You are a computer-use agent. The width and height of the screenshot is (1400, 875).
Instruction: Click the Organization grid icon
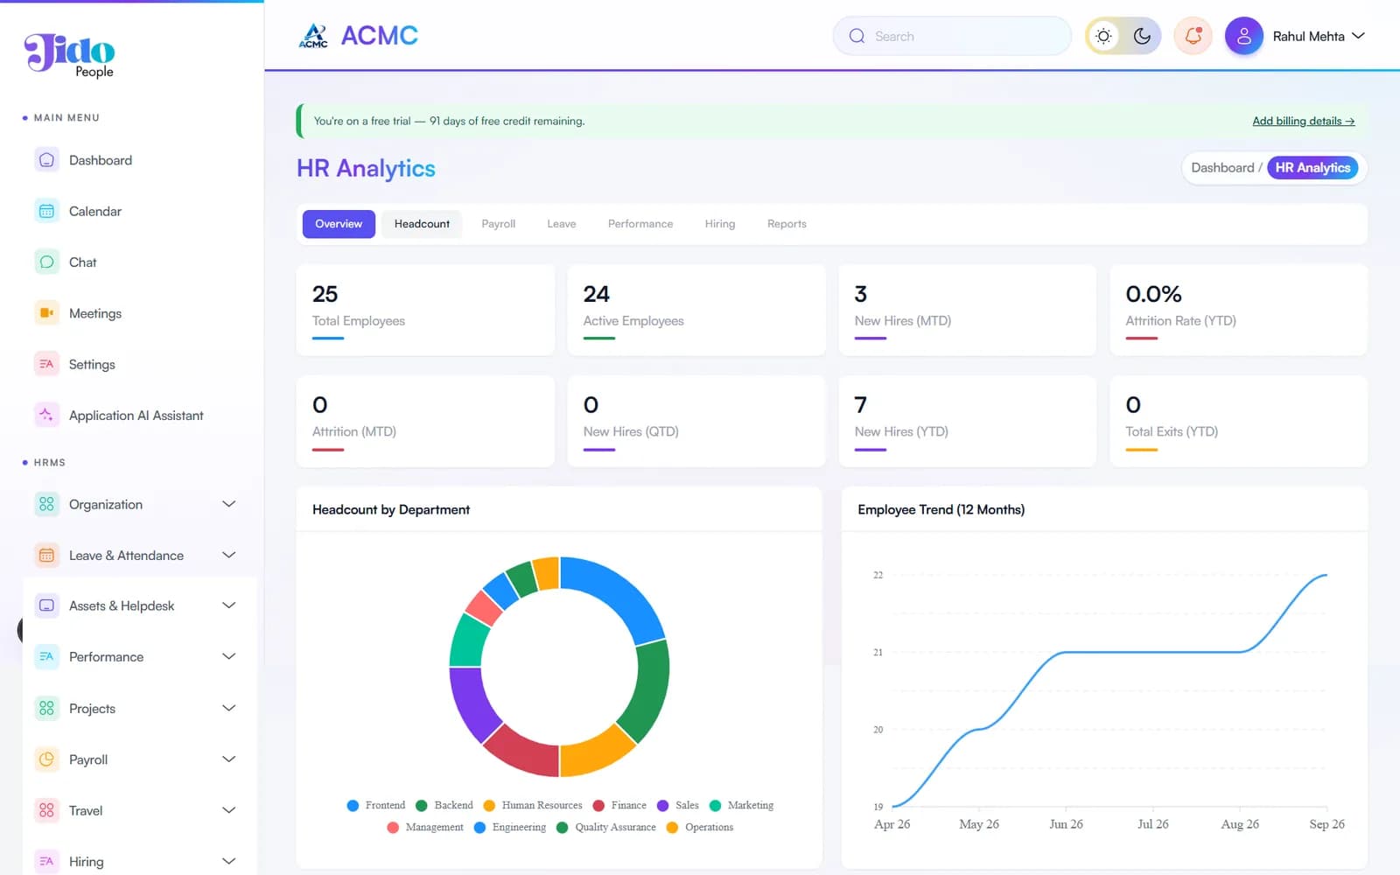point(46,504)
